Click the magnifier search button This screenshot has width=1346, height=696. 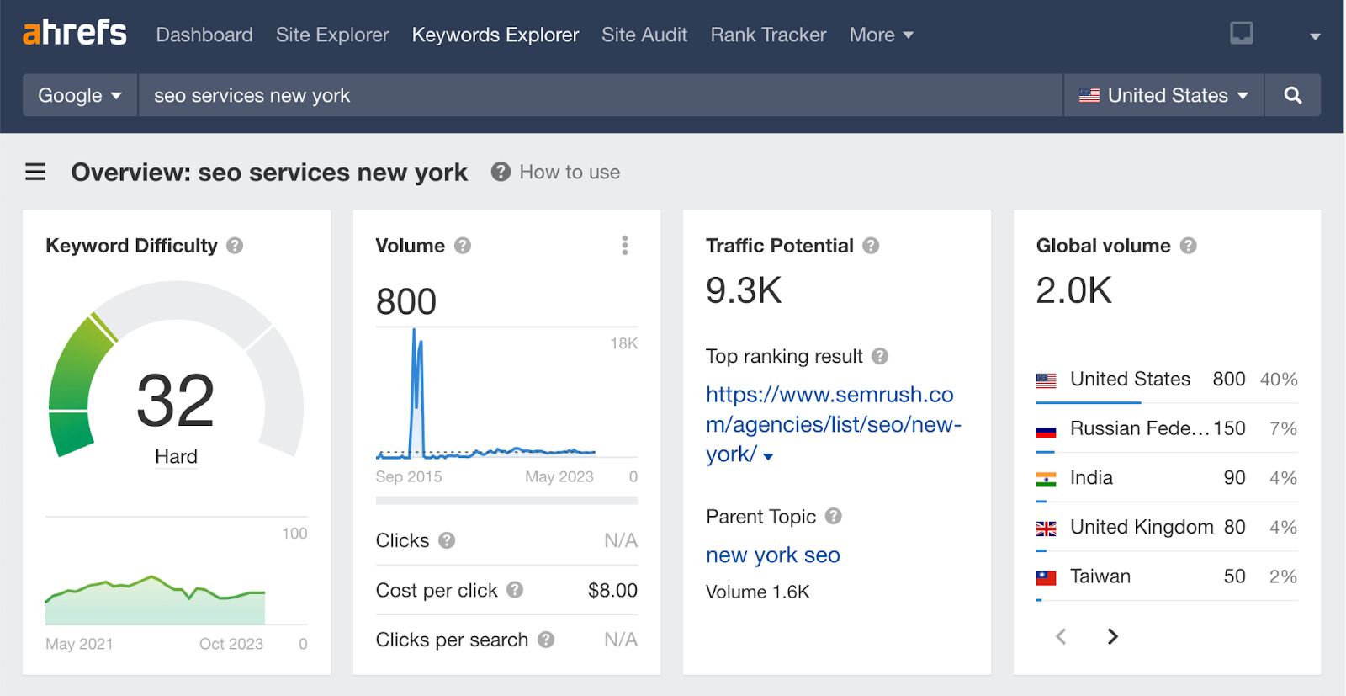(x=1293, y=95)
